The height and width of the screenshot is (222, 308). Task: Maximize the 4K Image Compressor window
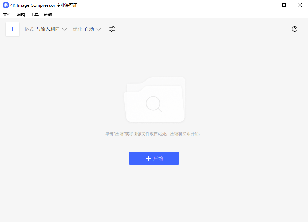click(x=284, y=5)
